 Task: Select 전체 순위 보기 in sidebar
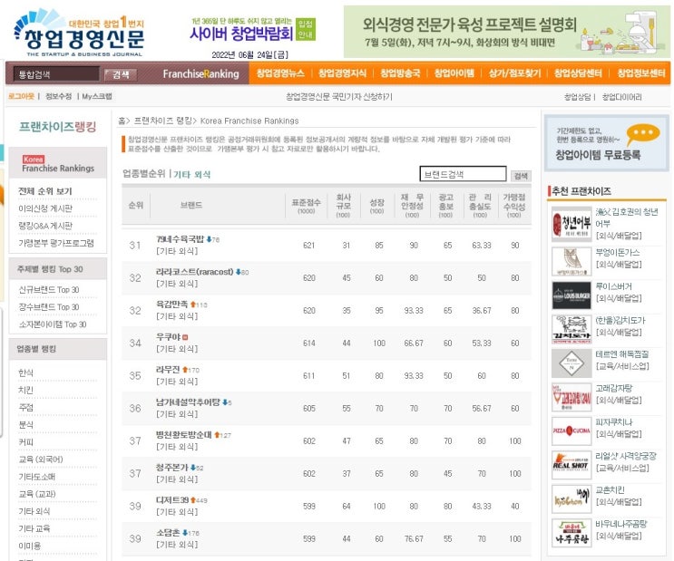point(44,191)
